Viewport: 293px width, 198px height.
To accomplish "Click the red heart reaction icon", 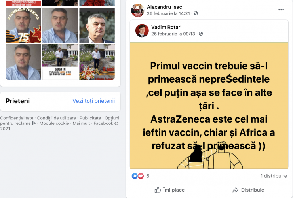I will [x=141, y=176].
